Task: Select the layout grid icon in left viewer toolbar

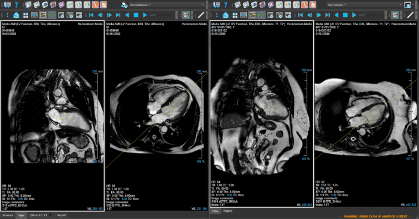Action: point(25,15)
